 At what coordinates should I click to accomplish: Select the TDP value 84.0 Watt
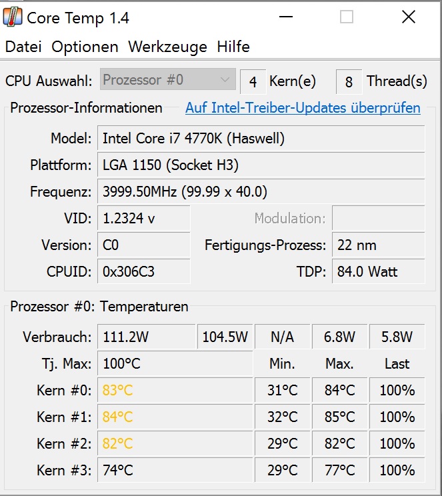click(x=379, y=271)
